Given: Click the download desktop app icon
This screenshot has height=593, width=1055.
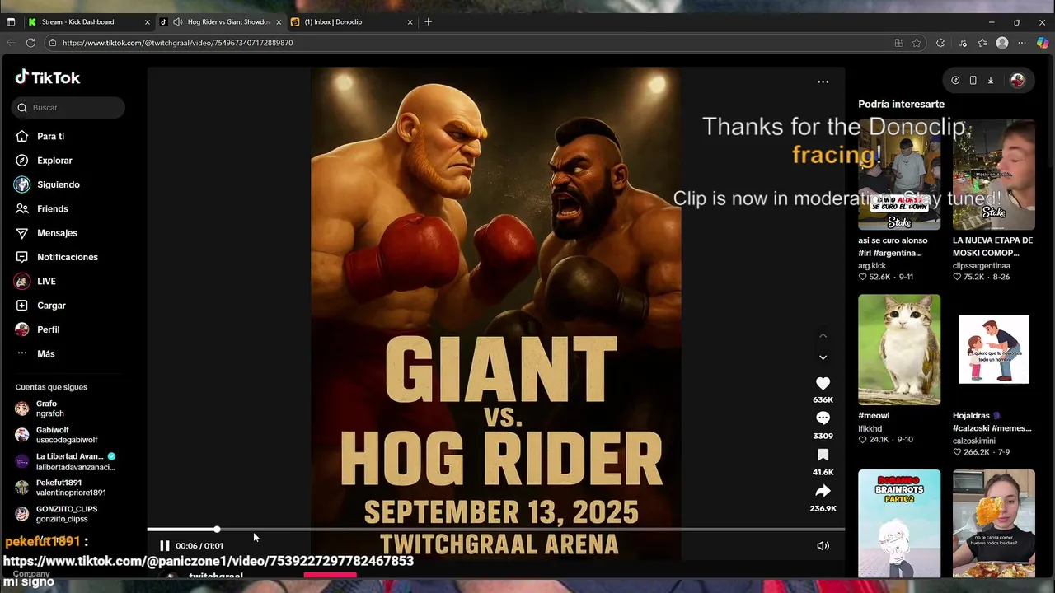Looking at the screenshot, I should pyautogui.click(x=991, y=80).
